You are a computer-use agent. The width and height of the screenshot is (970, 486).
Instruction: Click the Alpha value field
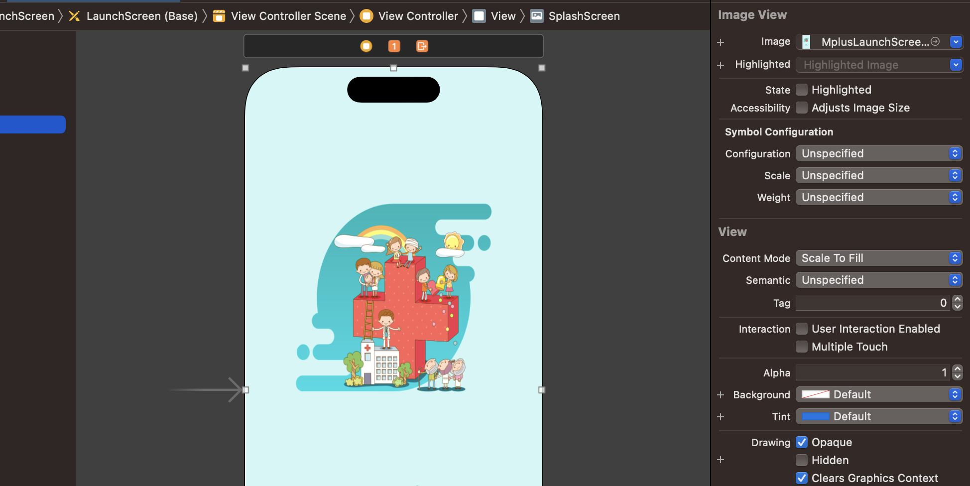873,372
